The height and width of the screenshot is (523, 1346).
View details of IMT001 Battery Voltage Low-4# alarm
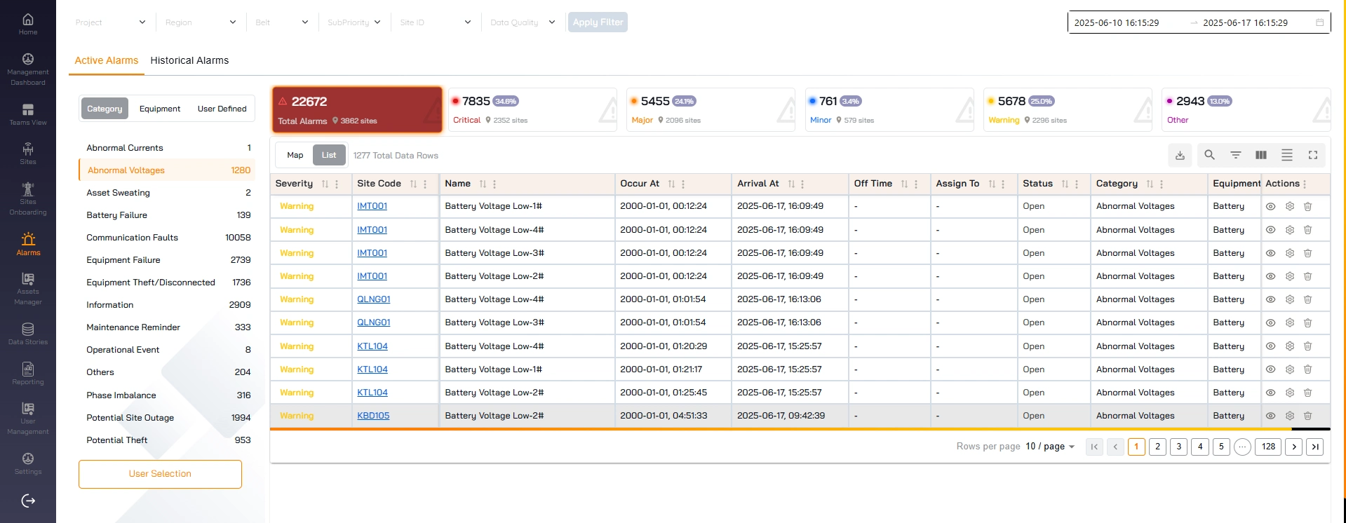(1270, 230)
